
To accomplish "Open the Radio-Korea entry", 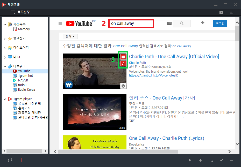I will [x=24, y=89].
